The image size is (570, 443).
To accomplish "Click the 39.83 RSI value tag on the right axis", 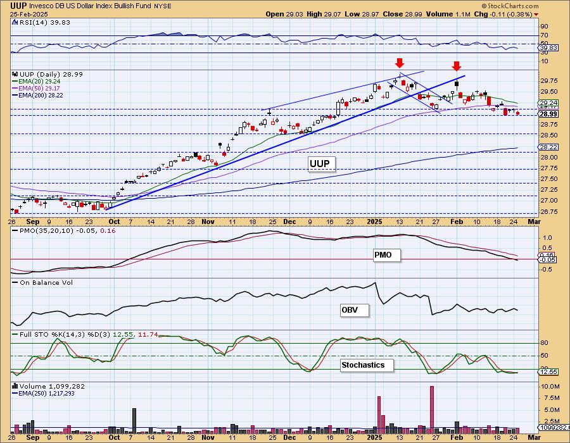I will pyautogui.click(x=549, y=48).
